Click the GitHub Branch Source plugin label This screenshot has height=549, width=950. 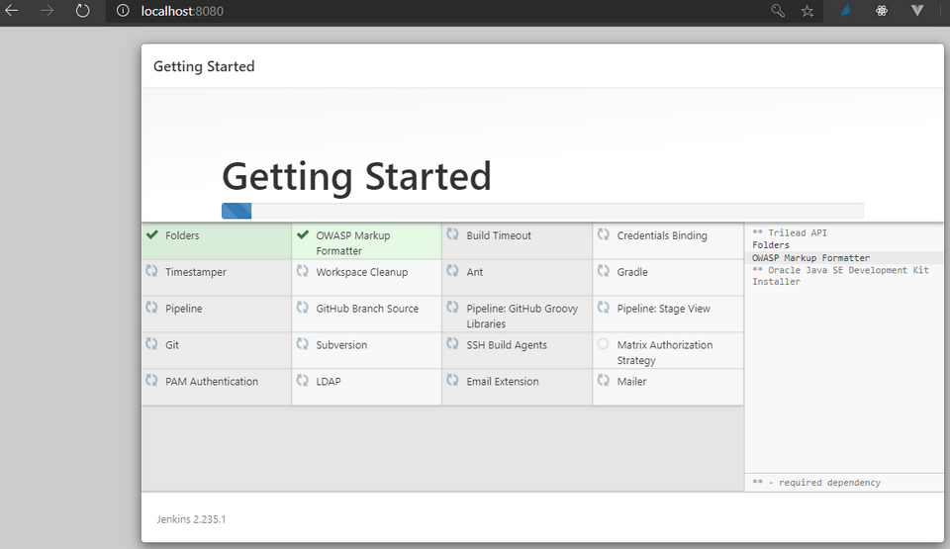pos(367,309)
